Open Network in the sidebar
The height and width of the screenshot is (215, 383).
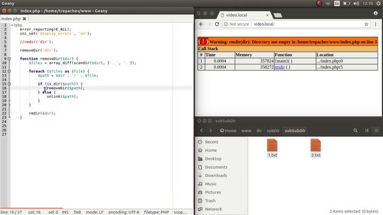pyautogui.click(x=213, y=209)
